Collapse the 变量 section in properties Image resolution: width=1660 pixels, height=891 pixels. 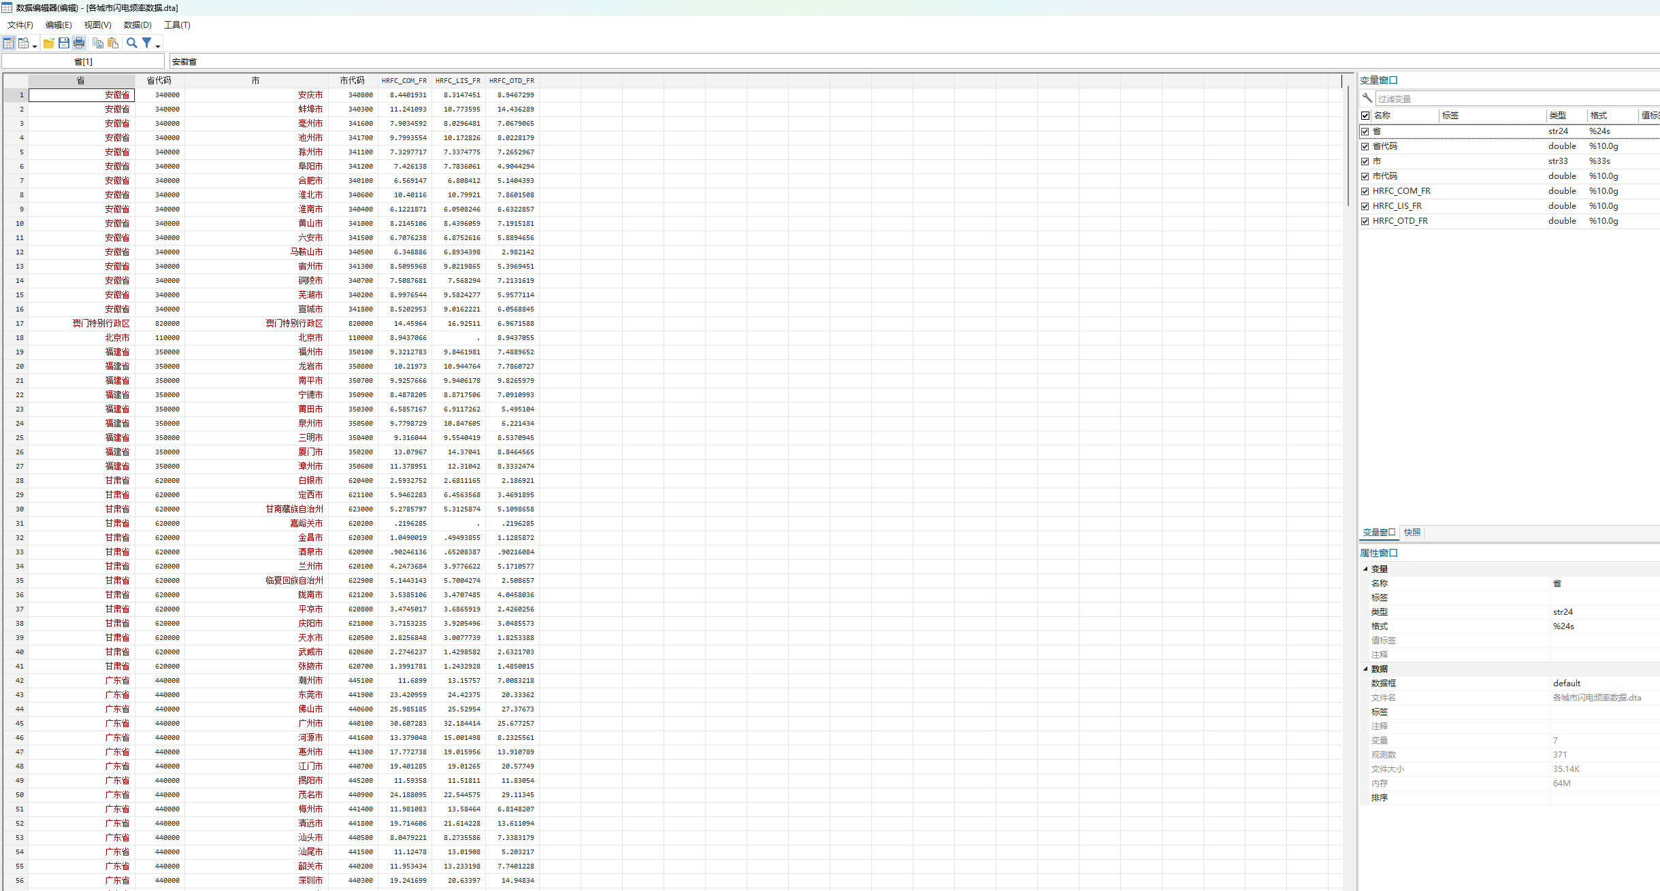coord(1365,569)
